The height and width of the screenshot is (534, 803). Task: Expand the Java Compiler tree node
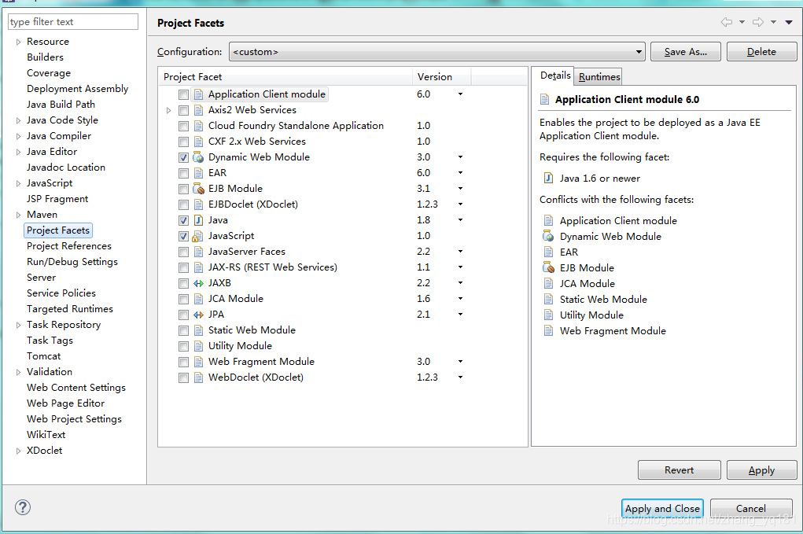(x=18, y=136)
